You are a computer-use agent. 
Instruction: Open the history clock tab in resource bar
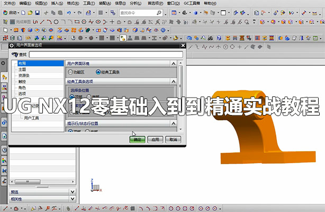pos(4,150)
